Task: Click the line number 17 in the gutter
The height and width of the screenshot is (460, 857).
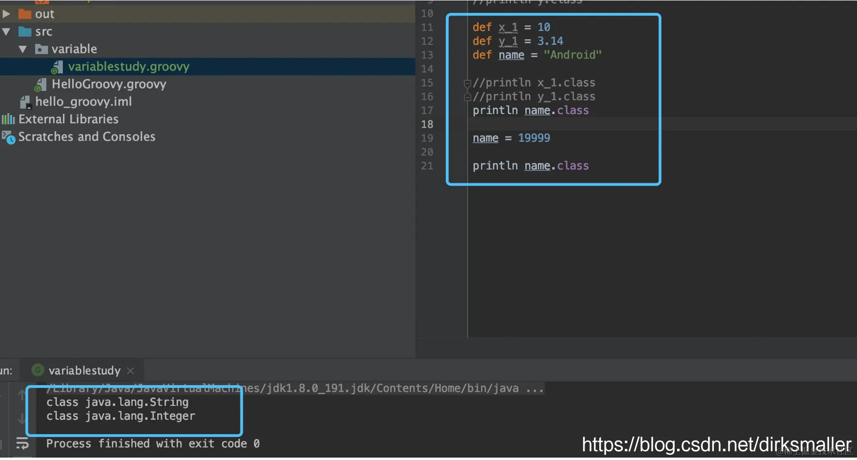Action: pyautogui.click(x=427, y=111)
